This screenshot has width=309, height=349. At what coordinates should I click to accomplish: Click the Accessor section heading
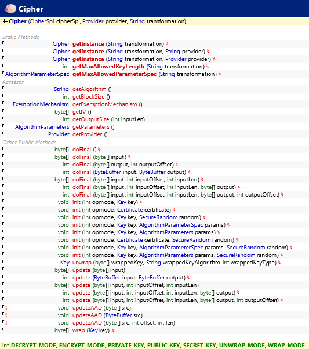[x=13, y=82]
